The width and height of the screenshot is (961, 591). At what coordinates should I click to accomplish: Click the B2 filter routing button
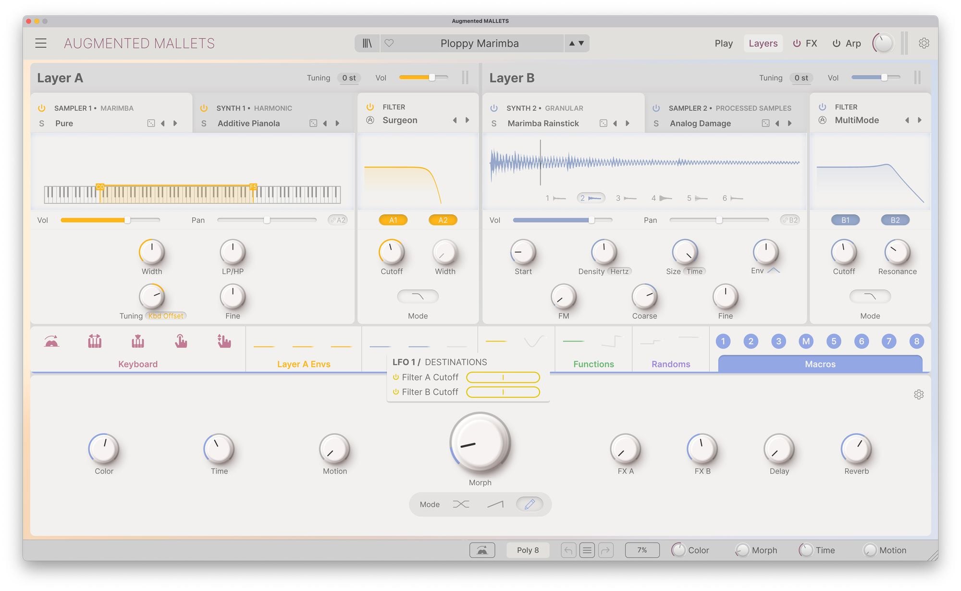click(x=895, y=220)
